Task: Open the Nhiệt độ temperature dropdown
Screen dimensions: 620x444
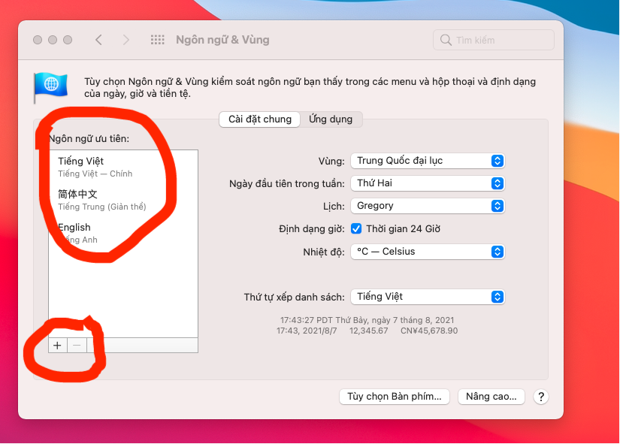Action: [x=427, y=252]
